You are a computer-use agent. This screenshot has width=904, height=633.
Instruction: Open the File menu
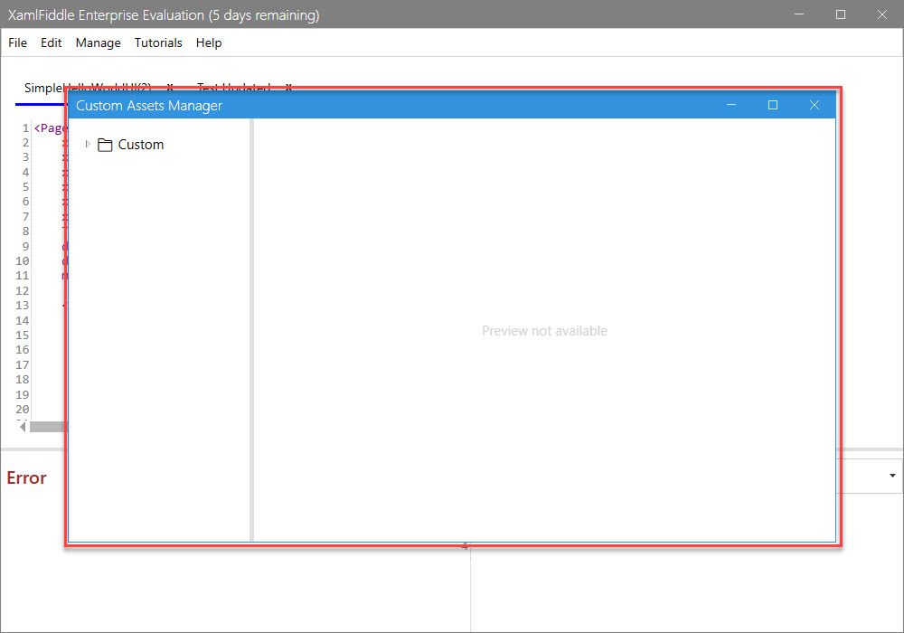[x=17, y=43]
